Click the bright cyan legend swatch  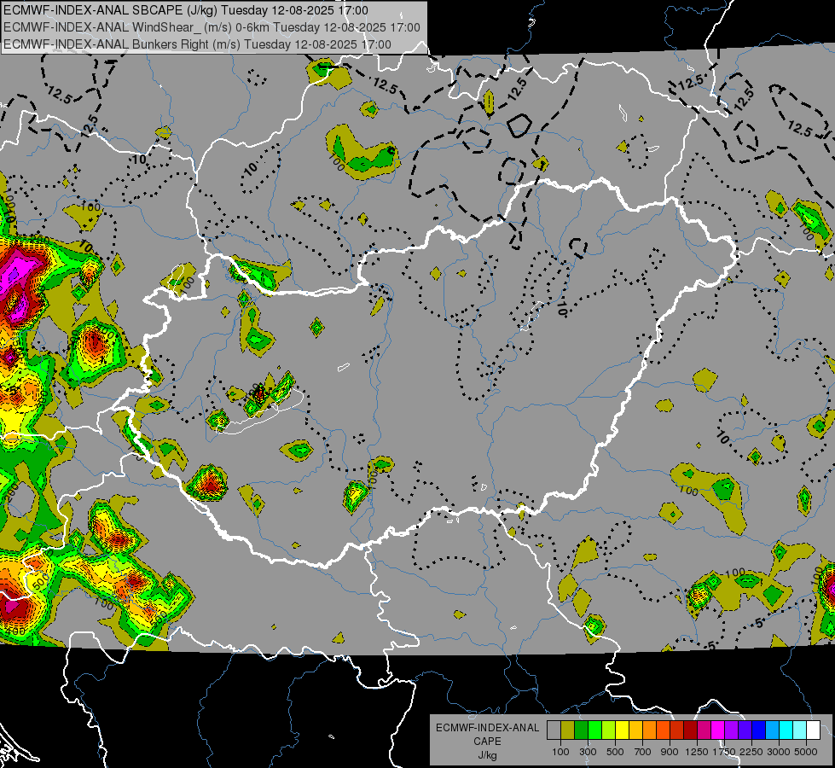[786, 730]
